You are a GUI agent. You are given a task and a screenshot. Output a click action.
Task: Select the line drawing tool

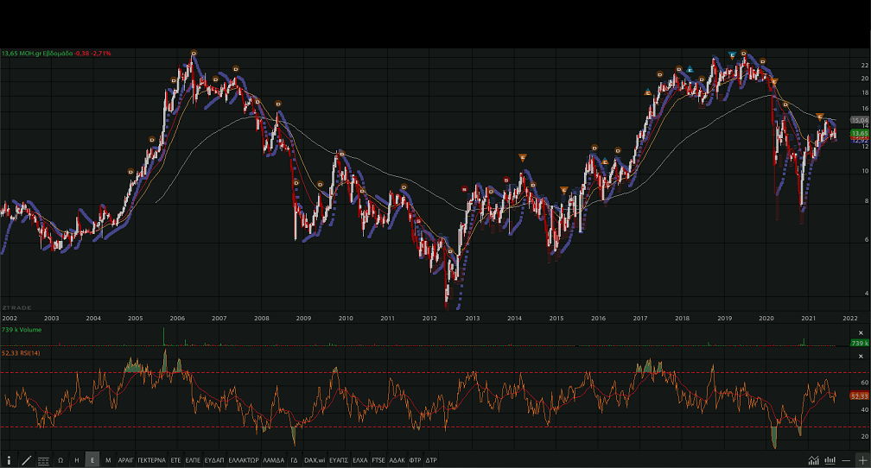pos(26,460)
